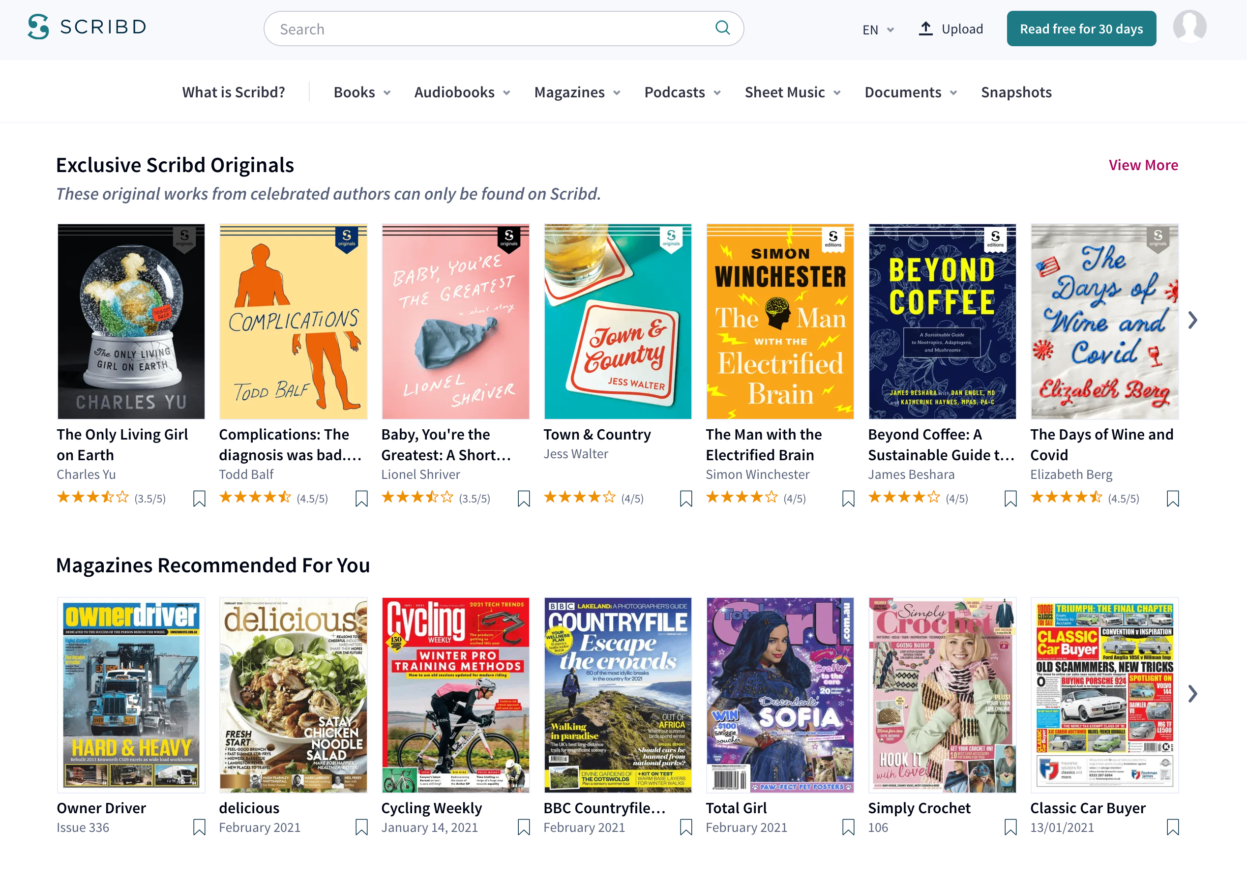This screenshot has height=885, width=1247.
Task: Bookmark Town & Country
Action: tap(686, 499)
